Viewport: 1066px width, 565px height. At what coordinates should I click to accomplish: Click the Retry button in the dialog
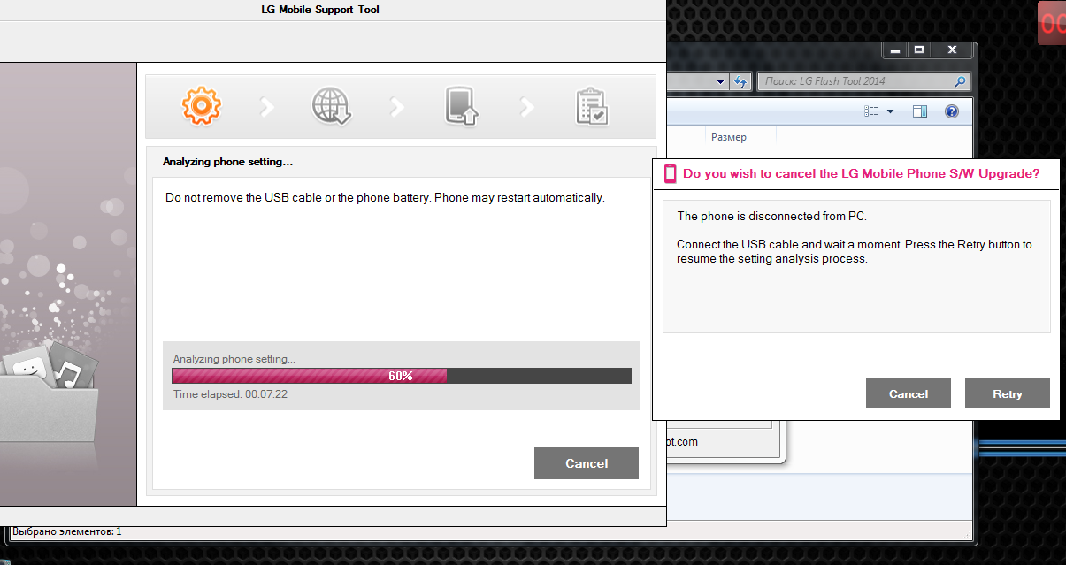click(1008, 393)
